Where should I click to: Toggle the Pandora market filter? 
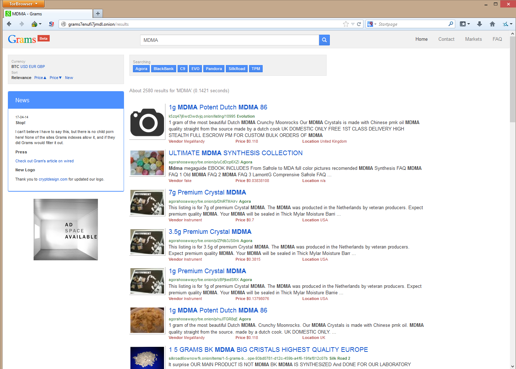(214, 69)
